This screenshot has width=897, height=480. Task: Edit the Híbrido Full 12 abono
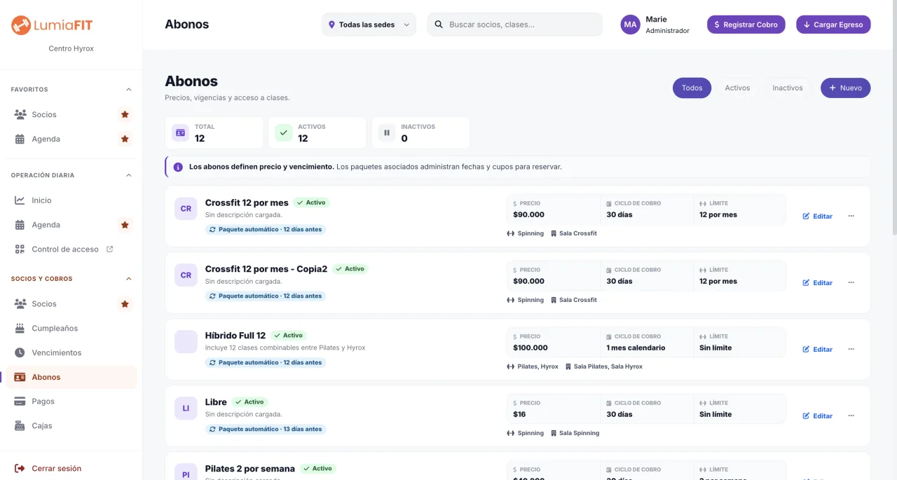(818, 349)
